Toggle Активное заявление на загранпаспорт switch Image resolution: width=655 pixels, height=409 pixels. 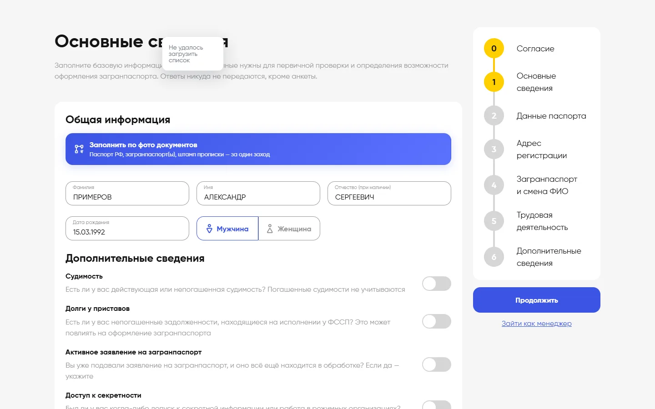click(437, 364)
